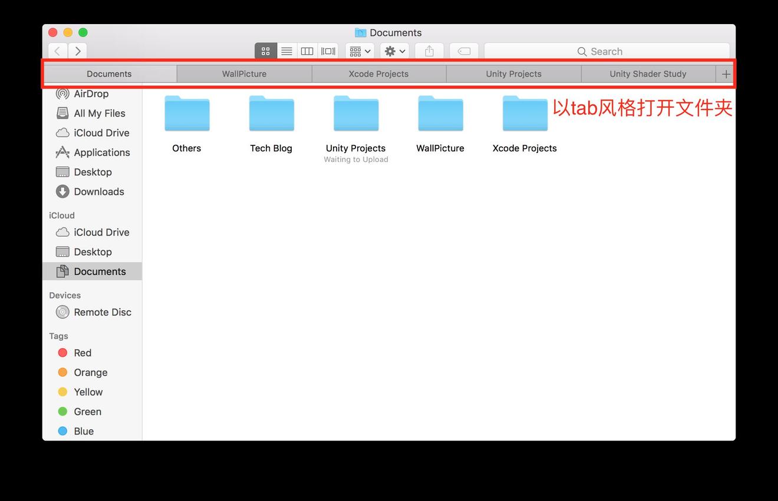
Task: Open the Applications sidebar item
Action: pyautogui.click(x=102, y=152)
